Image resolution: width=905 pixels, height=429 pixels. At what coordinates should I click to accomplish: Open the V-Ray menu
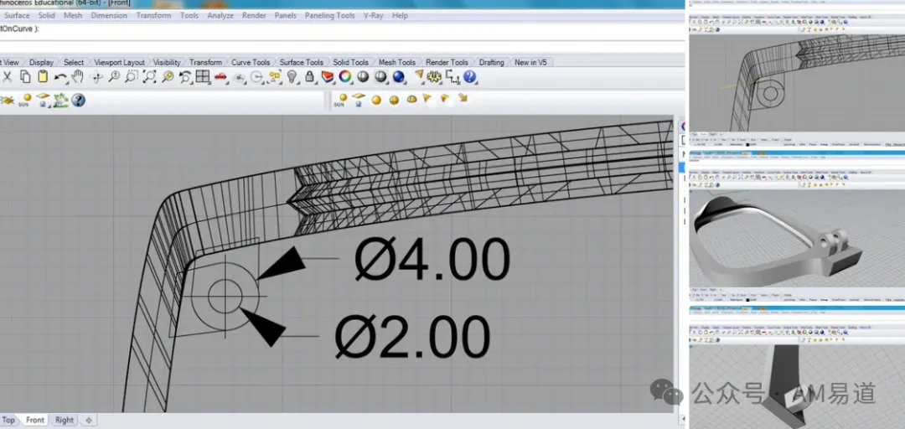click(374, 16)
